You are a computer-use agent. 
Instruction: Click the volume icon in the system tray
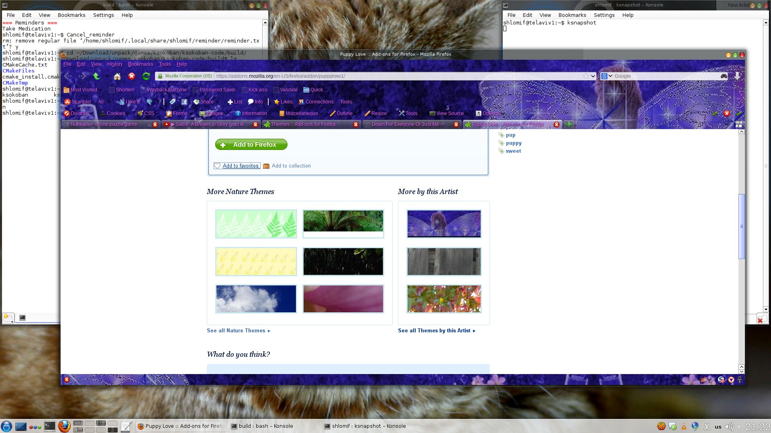click(729, 427)
